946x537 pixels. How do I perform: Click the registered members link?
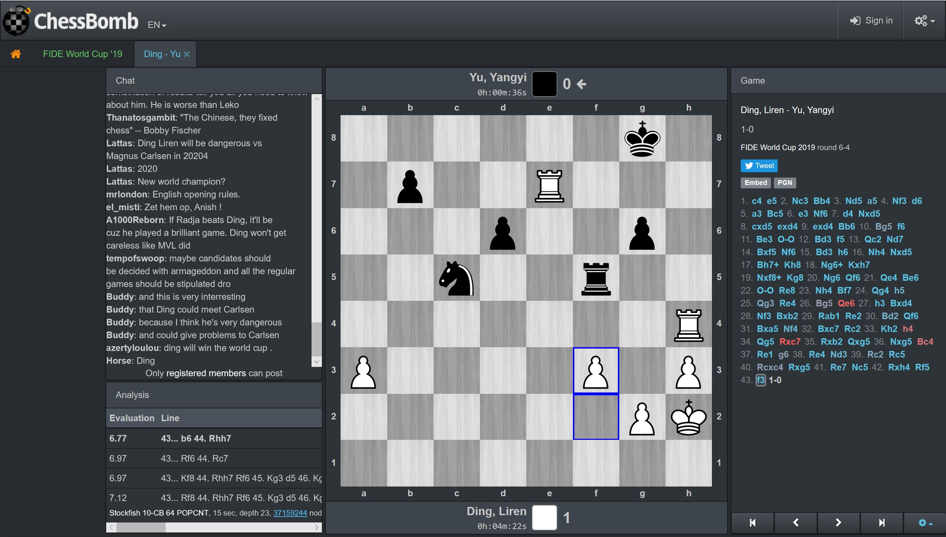pos(206,373)
